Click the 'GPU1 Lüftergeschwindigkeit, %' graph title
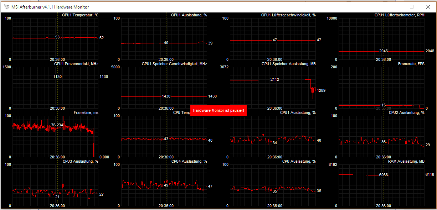437x210 pixels. tap(288, 15)
